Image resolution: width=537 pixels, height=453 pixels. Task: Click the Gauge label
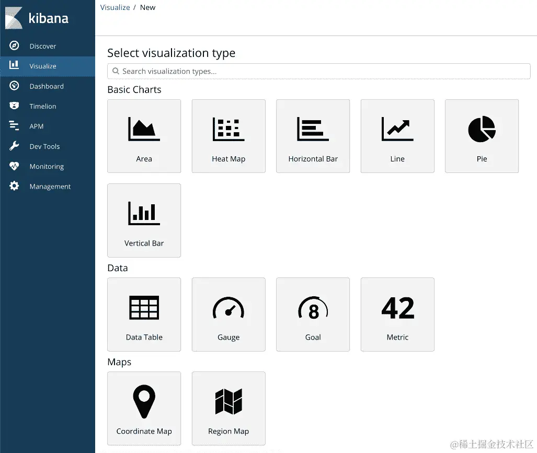pos(228,338)
